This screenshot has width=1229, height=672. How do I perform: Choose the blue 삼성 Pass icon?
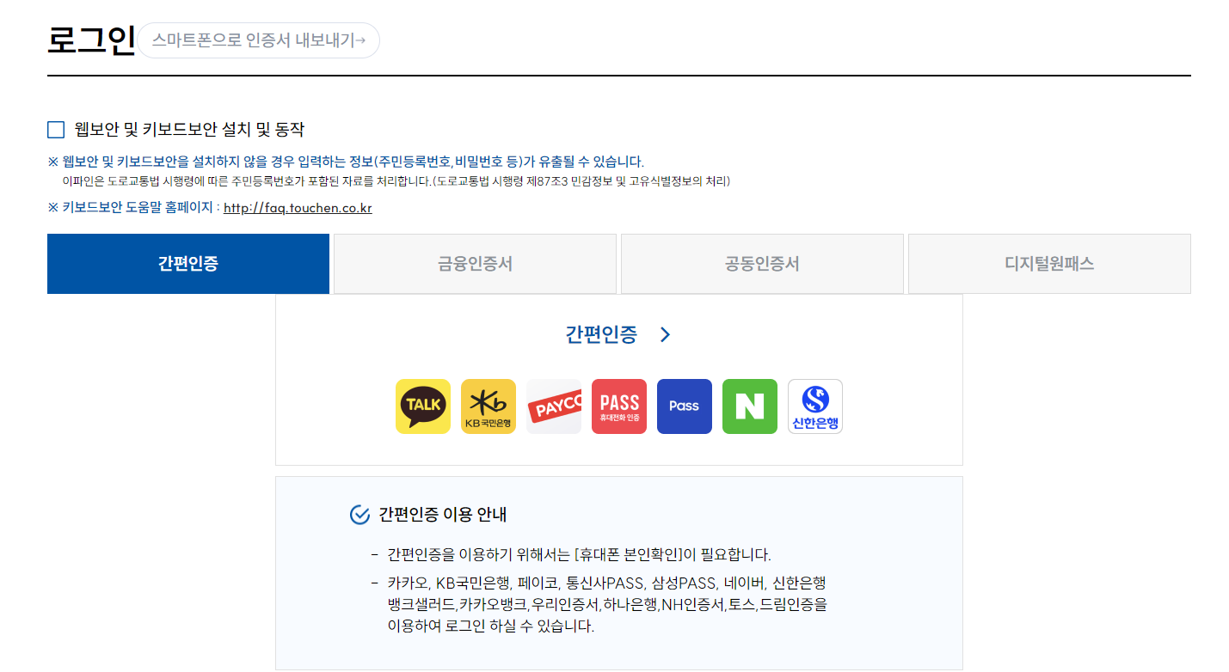(684, 406)
